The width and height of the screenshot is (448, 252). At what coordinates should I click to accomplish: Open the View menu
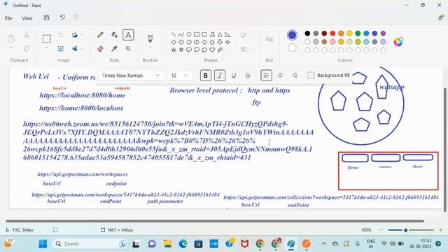[x=27, y=18]
